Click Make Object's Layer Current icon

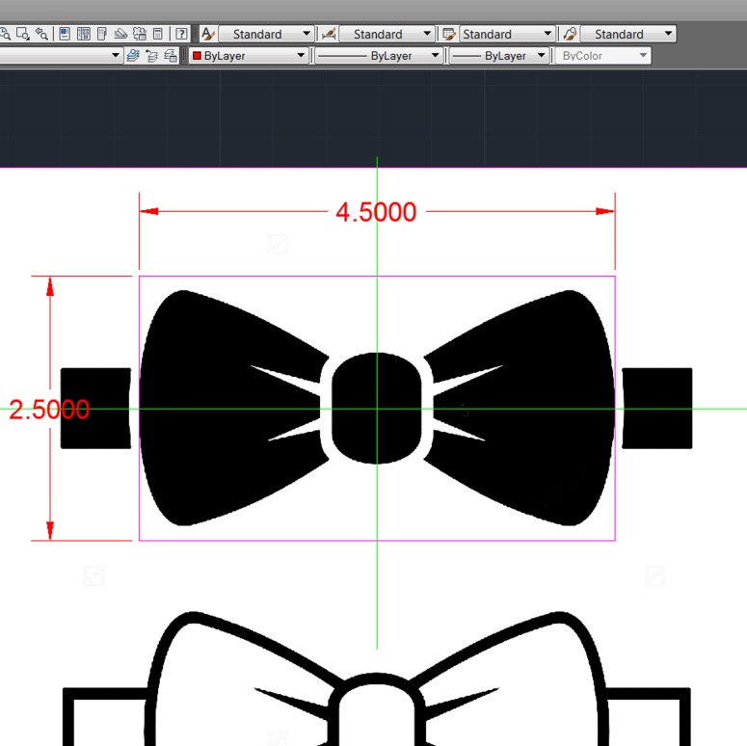pos(133,56)
